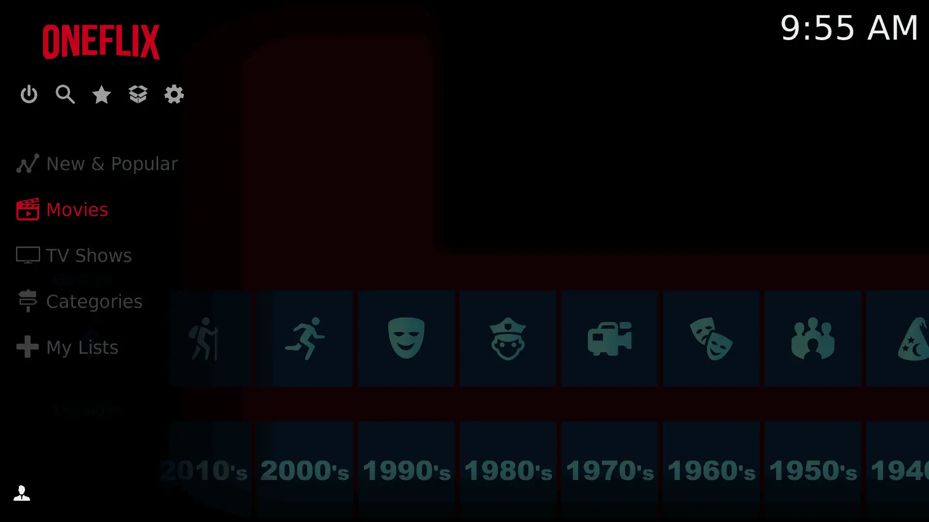Open the New & Popular section
The width and height of the screenshot is (929, 522).
click(112, 164)
